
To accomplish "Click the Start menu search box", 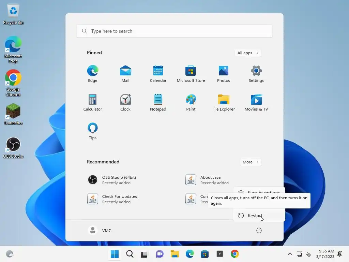I will (x=174, y=31).
